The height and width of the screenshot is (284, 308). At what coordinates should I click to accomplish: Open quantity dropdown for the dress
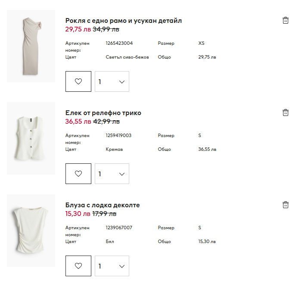point(112,81)
